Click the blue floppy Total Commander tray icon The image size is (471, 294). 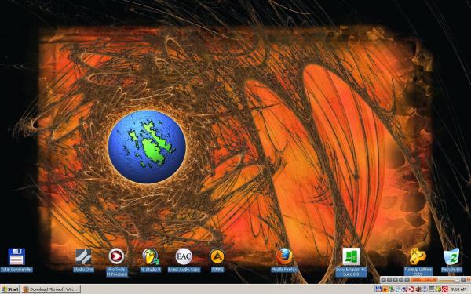[378, 289]
